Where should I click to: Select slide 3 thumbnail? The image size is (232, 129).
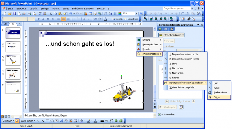point(13,60)
